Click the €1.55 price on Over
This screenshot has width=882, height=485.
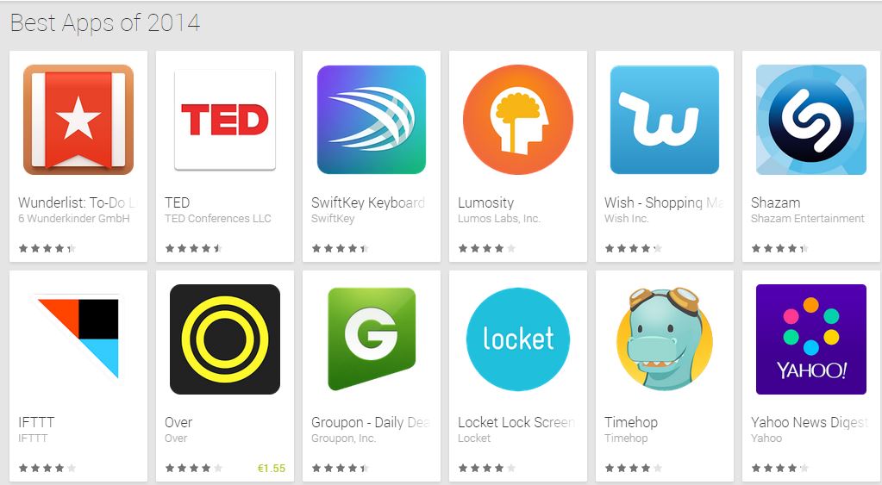[x=271, y=468]
